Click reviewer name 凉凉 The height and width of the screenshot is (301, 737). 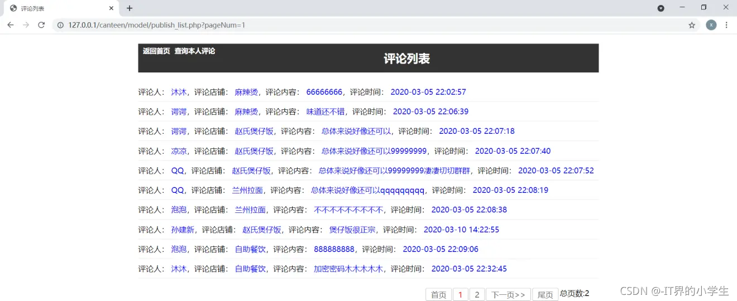[179, 151]
